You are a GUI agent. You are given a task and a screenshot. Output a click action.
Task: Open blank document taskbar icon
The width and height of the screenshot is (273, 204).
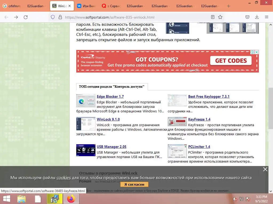[38, 199]
